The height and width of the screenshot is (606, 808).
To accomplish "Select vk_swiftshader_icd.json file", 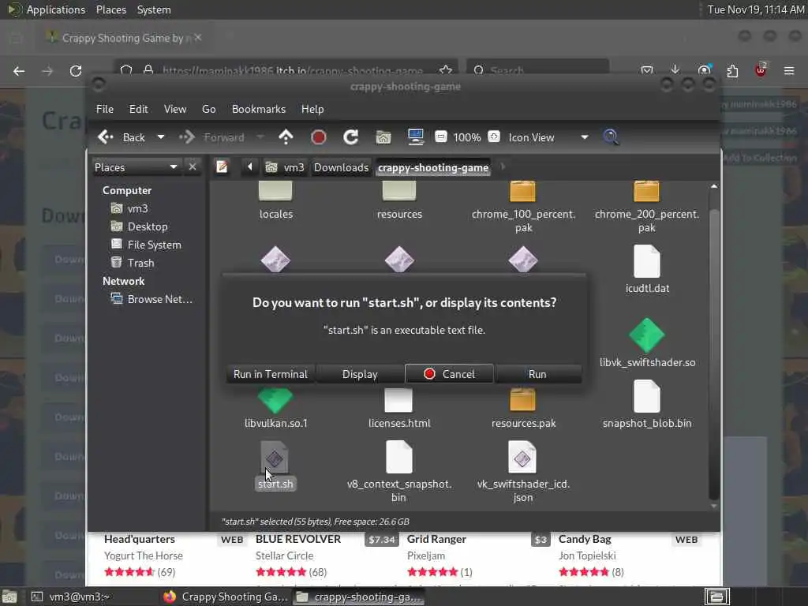I will (523, 472).
